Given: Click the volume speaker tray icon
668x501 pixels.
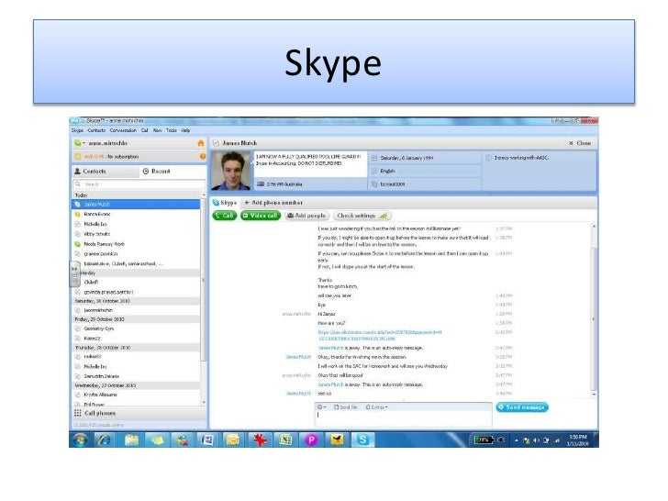Looking at the screenshot, I should (x=537, y=440).
